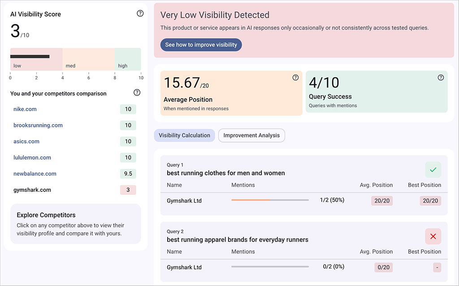This screenshot has width=459, height=286.
Task: Click Best Position dash badge in Query 2
Action: (437, 267)
